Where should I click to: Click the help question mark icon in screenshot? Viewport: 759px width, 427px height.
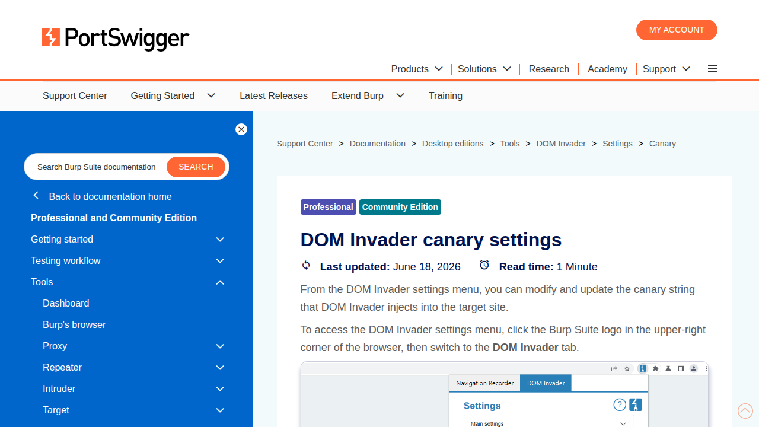[x=620, y=404]
